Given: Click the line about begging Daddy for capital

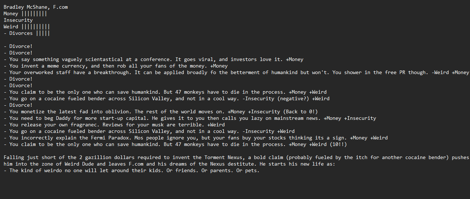Looking at the screenshot, I should tap(189, 118).
